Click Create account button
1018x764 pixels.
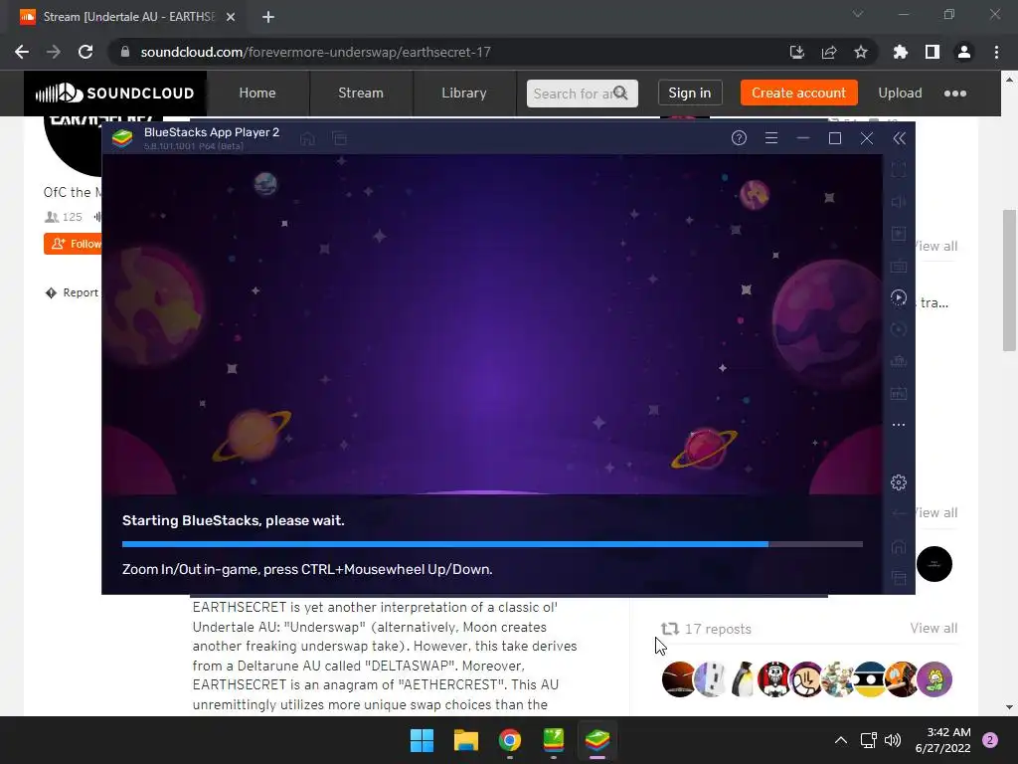pos(798,93)
